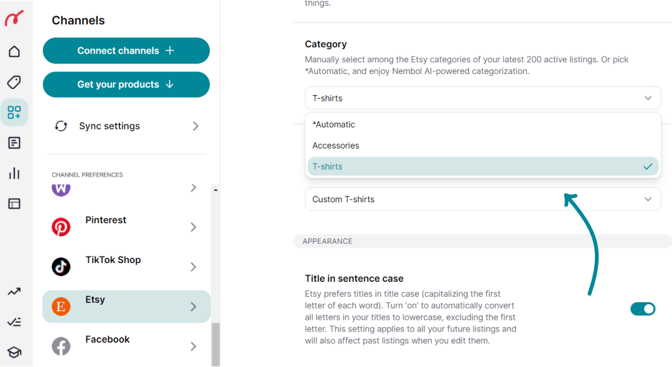Open the layout template icon

click(14, 203)
